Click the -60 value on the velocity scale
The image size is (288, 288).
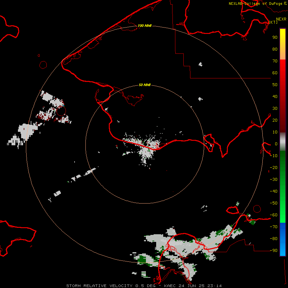274,215
